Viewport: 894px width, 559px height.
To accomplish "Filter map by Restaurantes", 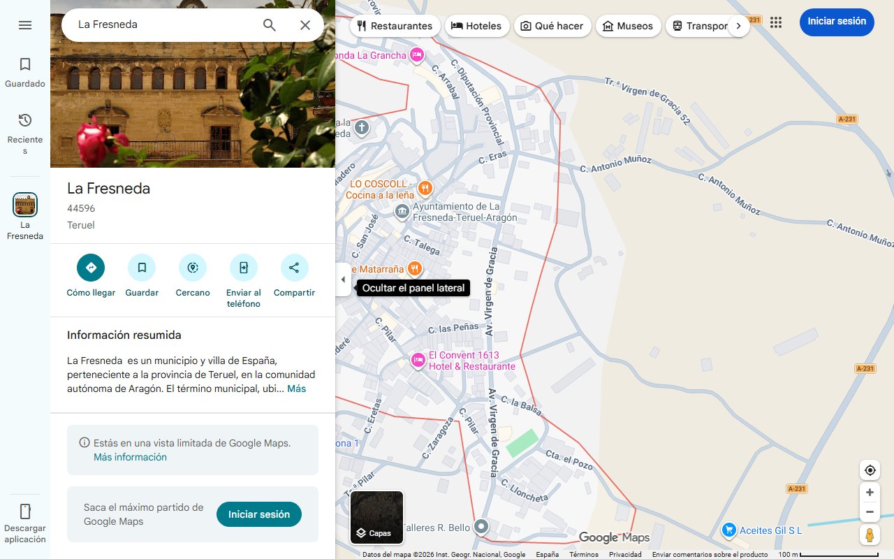I will tap(395, 26).
